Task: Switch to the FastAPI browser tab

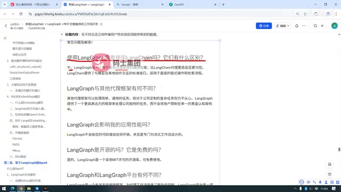Action: click(192, 4)
